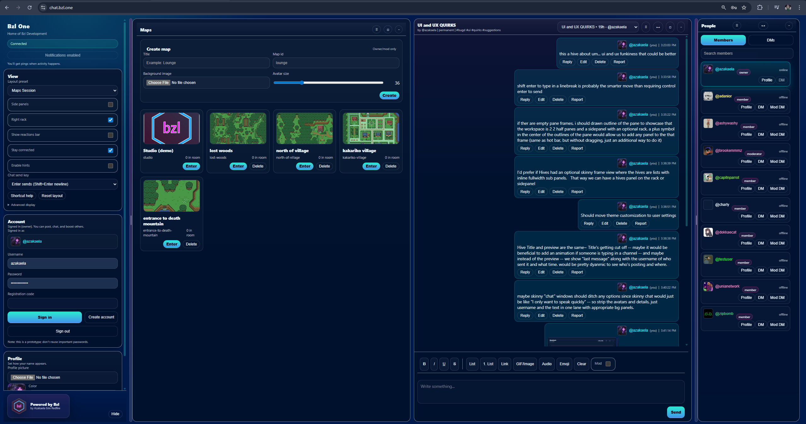This screenshot has height=424, width=806.
Task: Open the browser extensions puzzle icon
Action: (760, 8)
